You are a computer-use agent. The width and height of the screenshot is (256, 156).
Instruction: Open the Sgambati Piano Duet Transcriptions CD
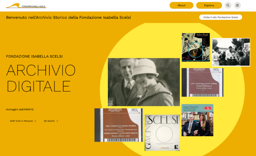(119, 125)
